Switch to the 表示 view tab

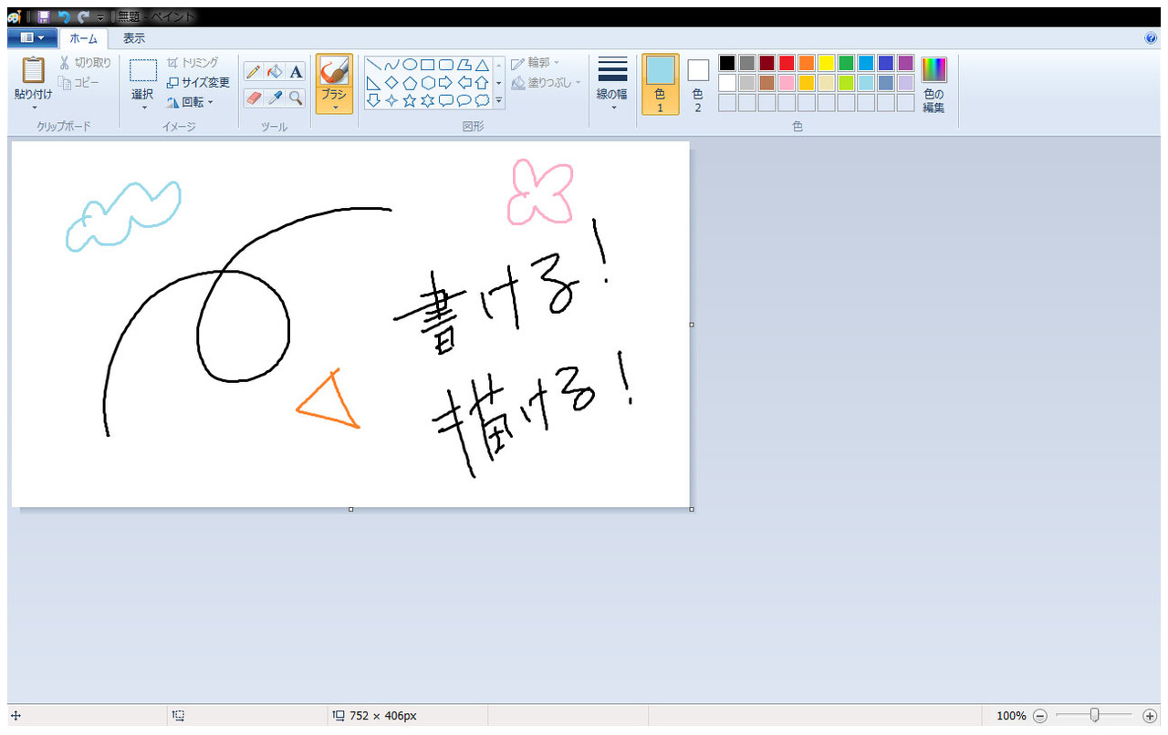134,38
